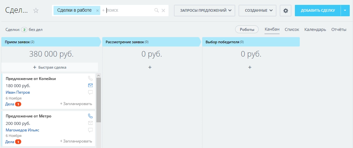Add deal in Выбор победителя column
353x148 pixels.
250,67
